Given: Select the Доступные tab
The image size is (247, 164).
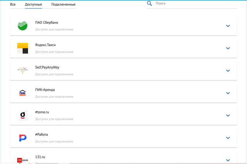Looking at the screenshot, I should click(33, 4).
